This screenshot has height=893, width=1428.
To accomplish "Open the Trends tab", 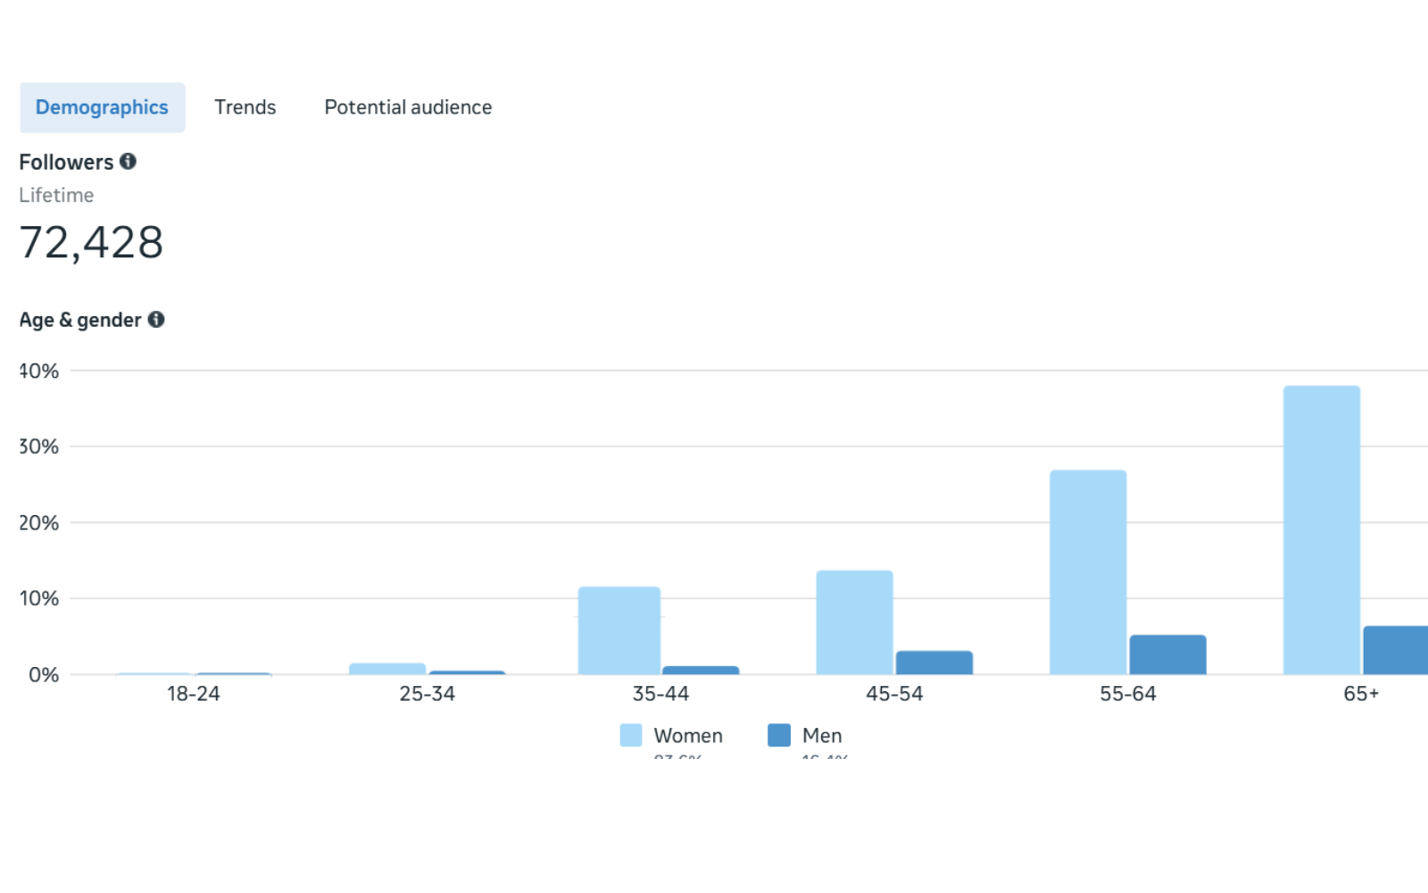I will point(245,108).
